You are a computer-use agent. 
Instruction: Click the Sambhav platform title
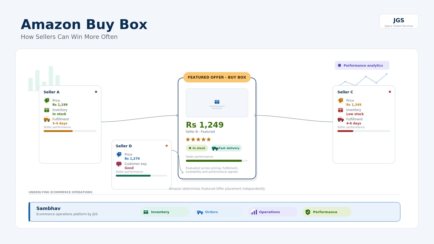point(49,208)
